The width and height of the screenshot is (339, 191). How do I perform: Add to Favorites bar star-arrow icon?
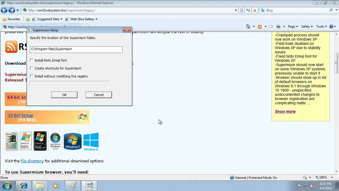point(28,19)
